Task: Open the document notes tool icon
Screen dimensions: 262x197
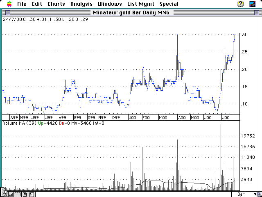Action: pyautogui.click(x=25, y=194)
